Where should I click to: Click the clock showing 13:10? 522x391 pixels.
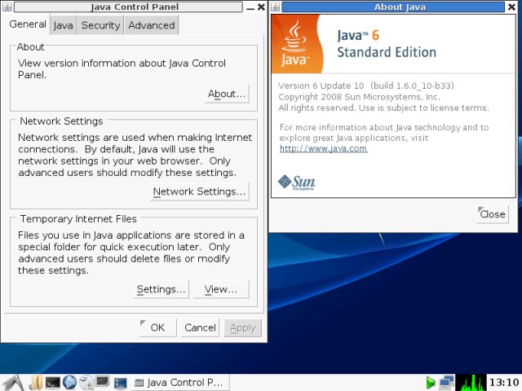click(x=503, y=382)
